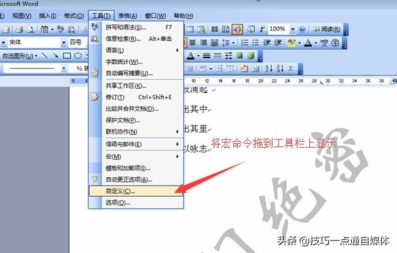Click the Insert Excel Worksheet icon
Image resolution: width=397 pixels, height=253 pixels.
(x=201, y=29)
